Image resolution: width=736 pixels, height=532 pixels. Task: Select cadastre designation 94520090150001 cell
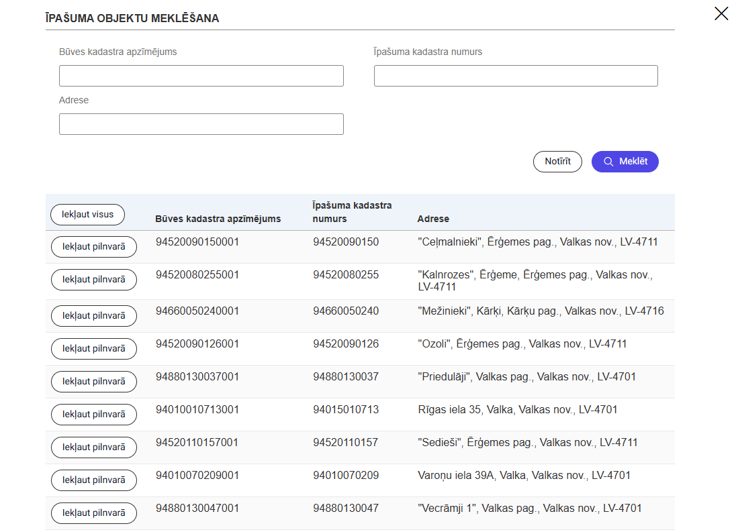tap(197, 242)
